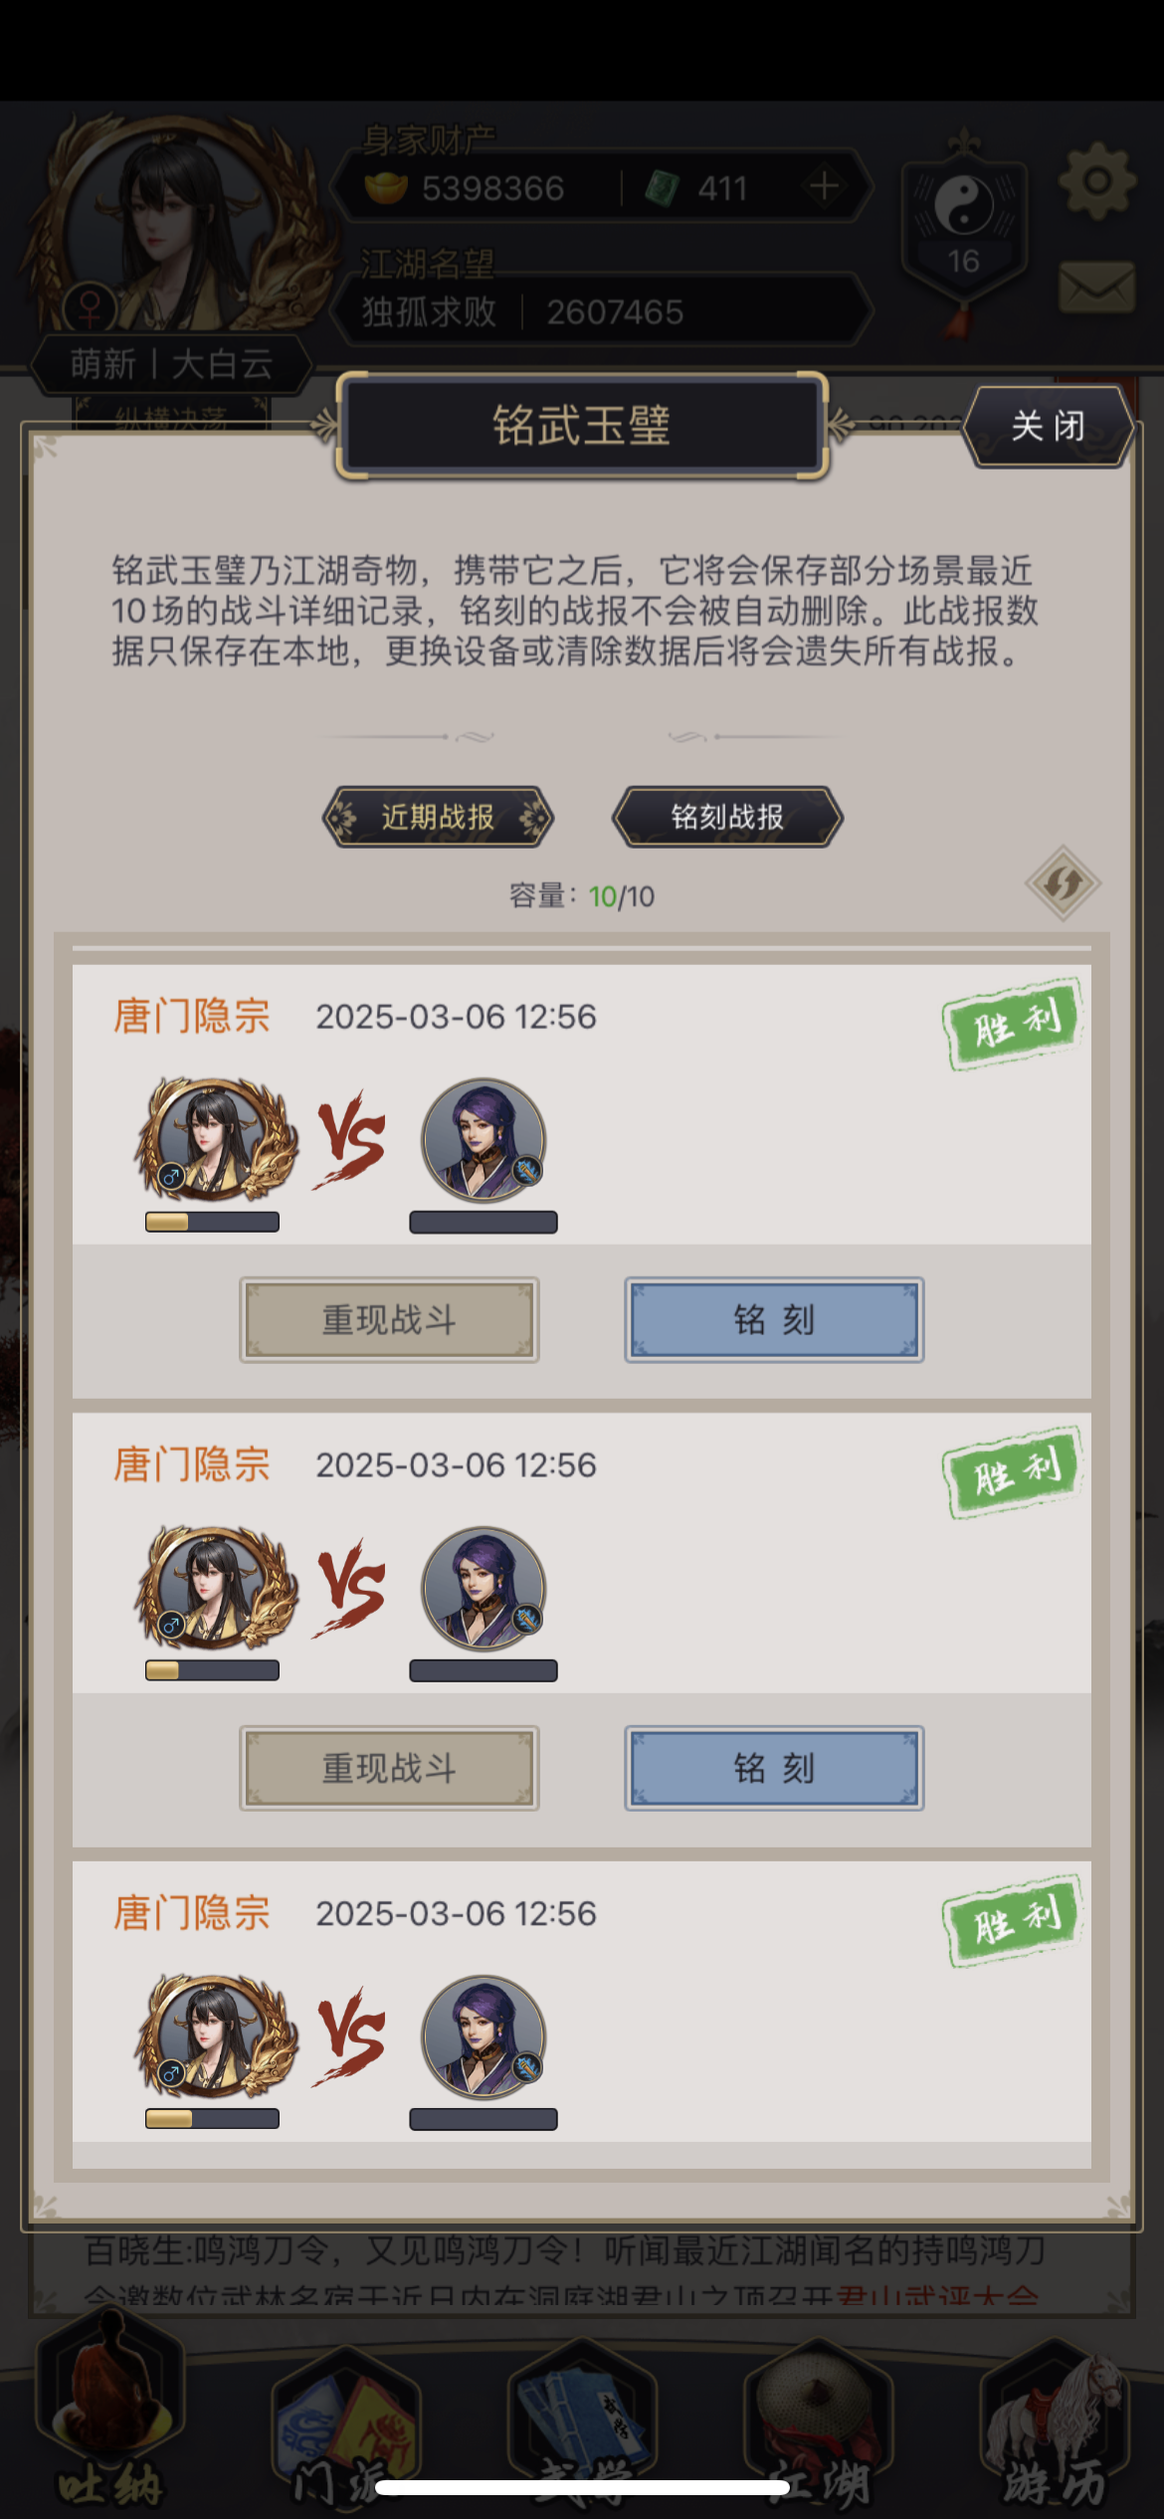
Task: Engrave the second battle report with 铭刻
Action: click(x=774, y=1768)
